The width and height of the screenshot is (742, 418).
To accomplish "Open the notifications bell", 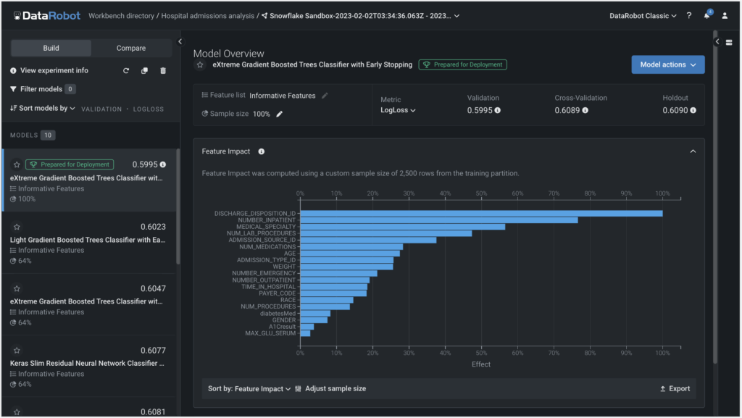I will coord(707,16).
